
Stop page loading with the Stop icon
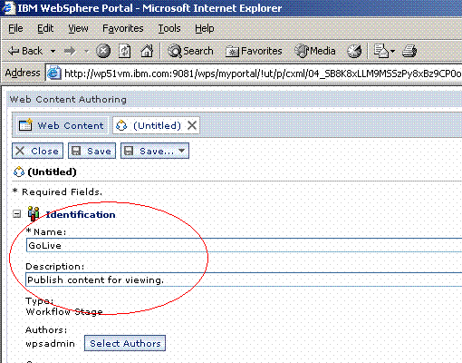point(103,51)
